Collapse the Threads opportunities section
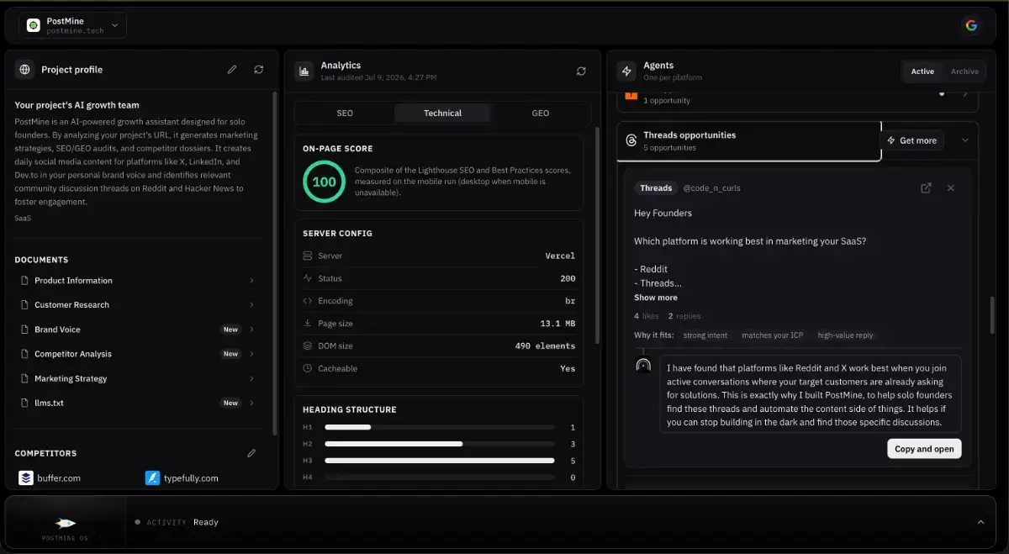This screenshot has width=1009, height=554. (964, 140)
